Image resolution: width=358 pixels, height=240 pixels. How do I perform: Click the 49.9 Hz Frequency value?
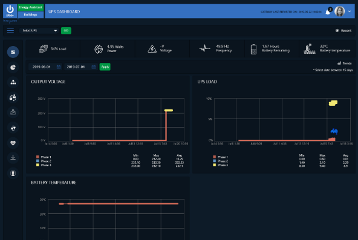[224, 48]
